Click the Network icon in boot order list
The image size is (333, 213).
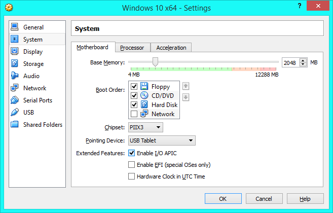(144, 114)
